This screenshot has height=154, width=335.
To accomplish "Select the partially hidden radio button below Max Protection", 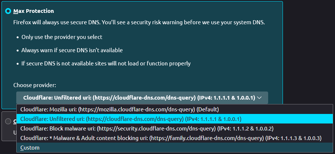I will 8,121.
